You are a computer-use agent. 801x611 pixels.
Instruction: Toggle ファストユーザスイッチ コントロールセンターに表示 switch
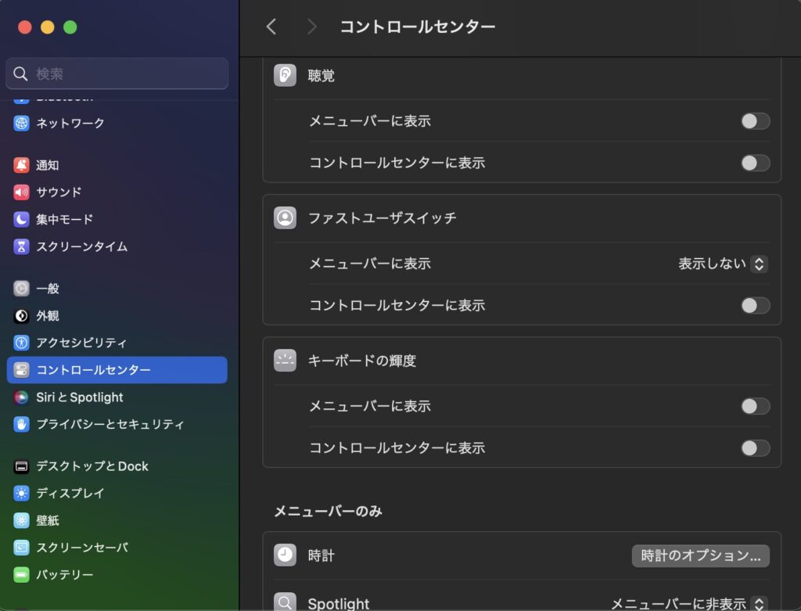tap(755, 306)
